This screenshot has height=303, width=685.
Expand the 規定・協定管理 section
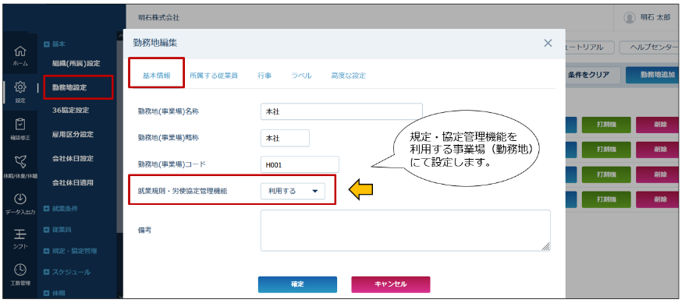[46, 251]
